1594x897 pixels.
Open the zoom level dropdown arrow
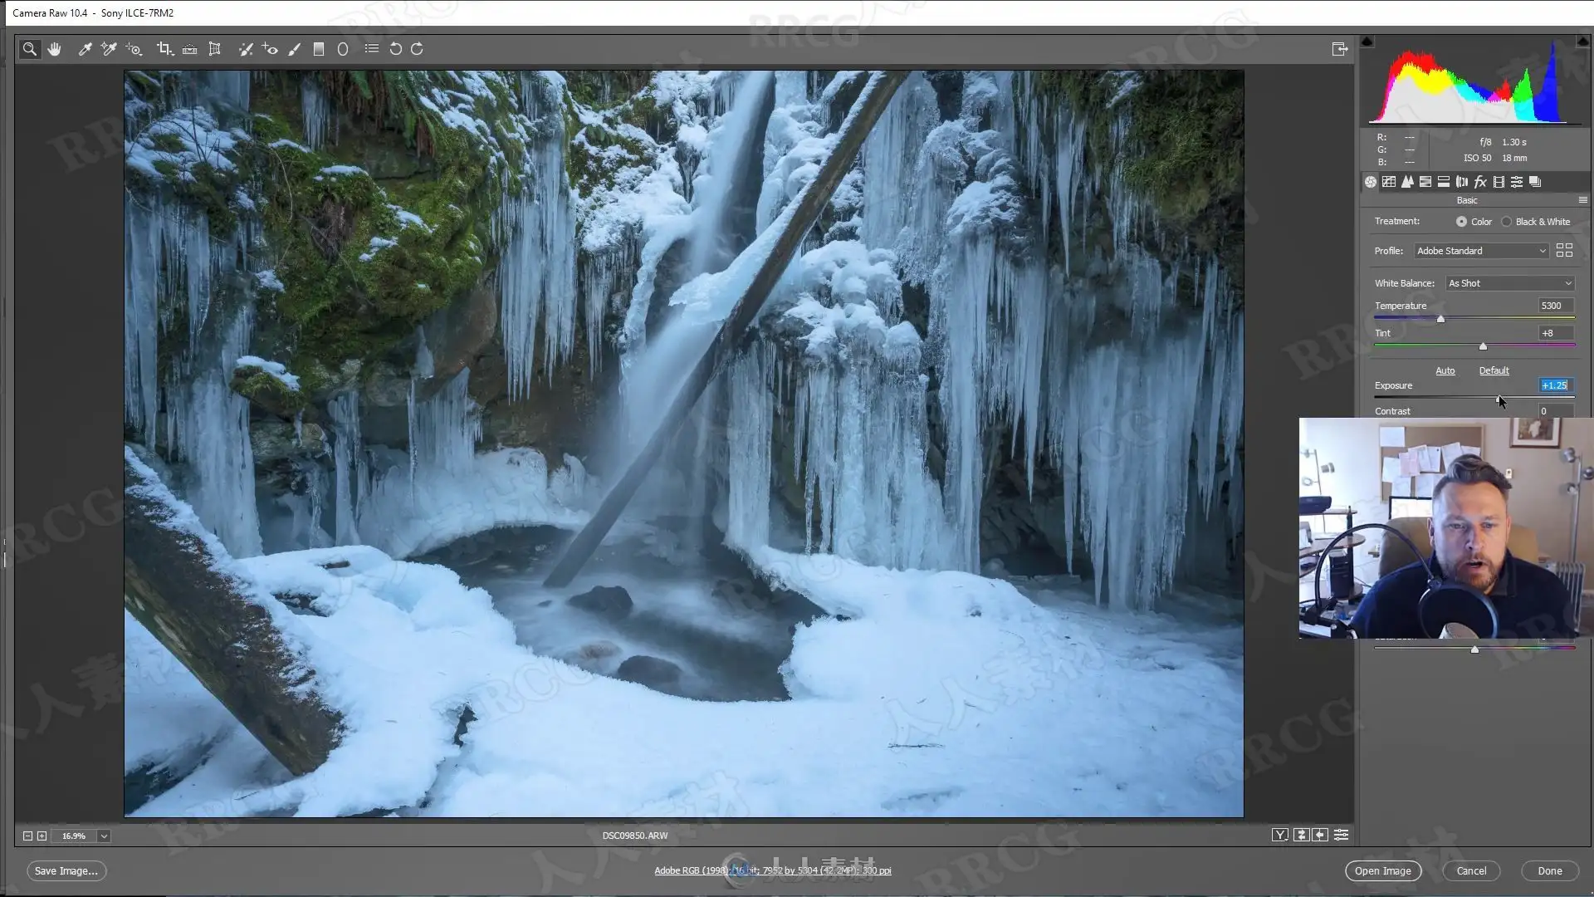(104, 836)
